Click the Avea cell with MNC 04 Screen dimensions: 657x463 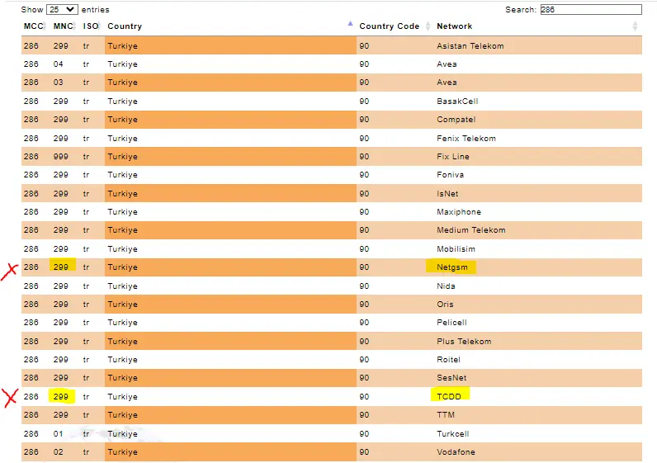click(x=447, y=64)
